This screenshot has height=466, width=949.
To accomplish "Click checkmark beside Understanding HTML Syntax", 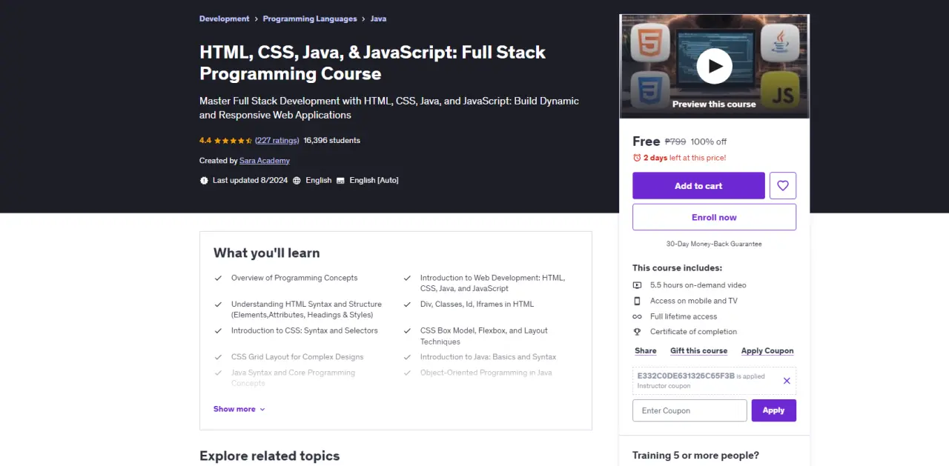I will (x=218, y=304).
